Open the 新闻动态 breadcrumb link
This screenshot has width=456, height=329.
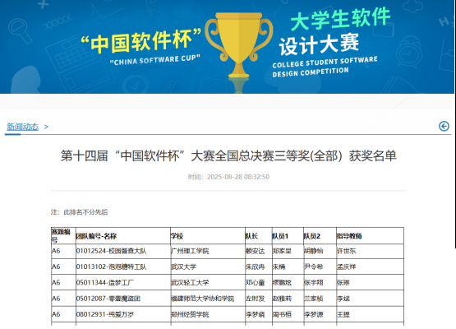[22, 127]
